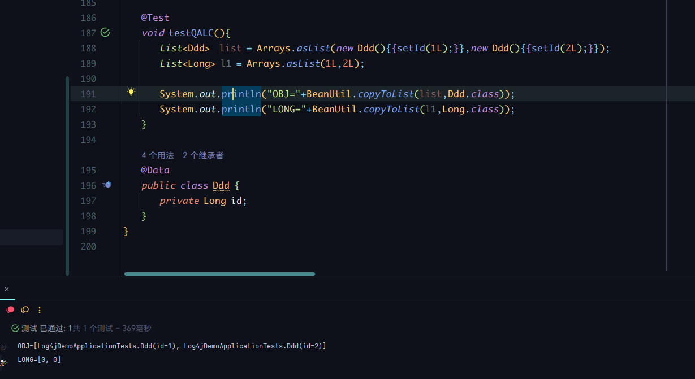Open the '2 个继承者' inheritors hint
This screenshot has width=695, height=379.
tap(203, 155)
